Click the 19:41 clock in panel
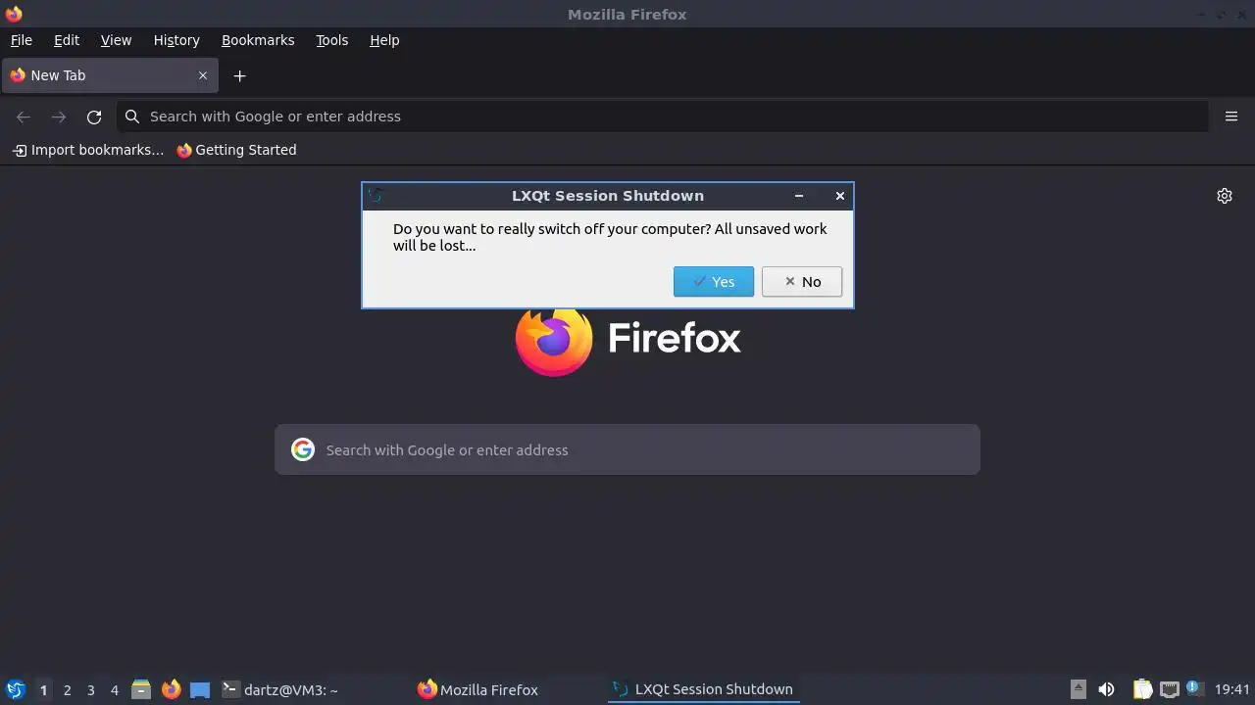The image size is (1255, 705). [1231, 689]
